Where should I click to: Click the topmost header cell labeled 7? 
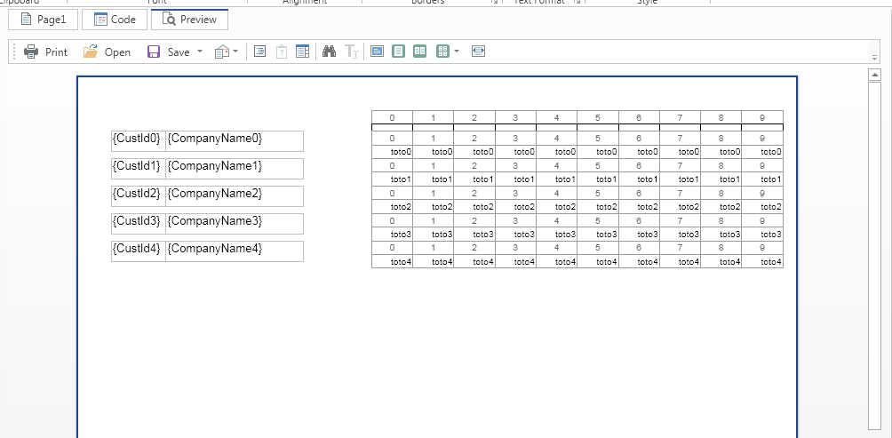pyautogui.click(x=681, y=118)
